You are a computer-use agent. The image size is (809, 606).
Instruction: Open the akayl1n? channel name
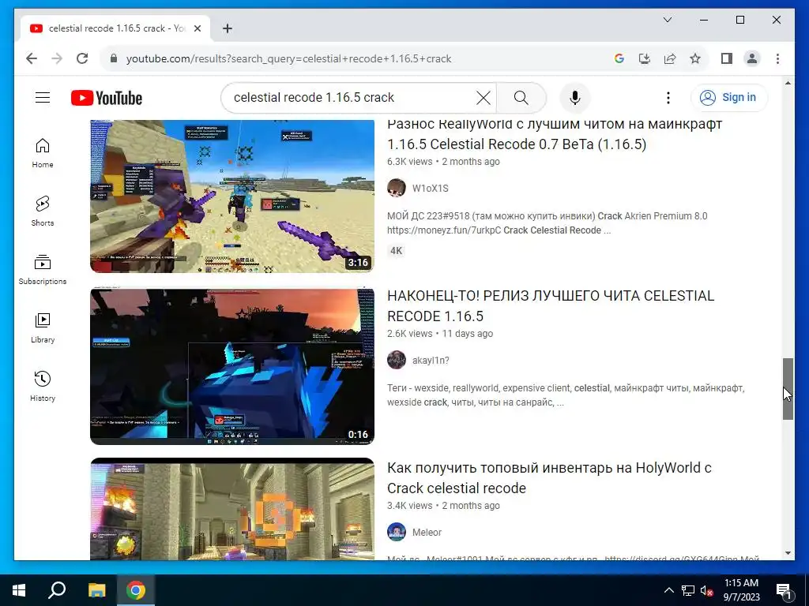tap(431, 360)
